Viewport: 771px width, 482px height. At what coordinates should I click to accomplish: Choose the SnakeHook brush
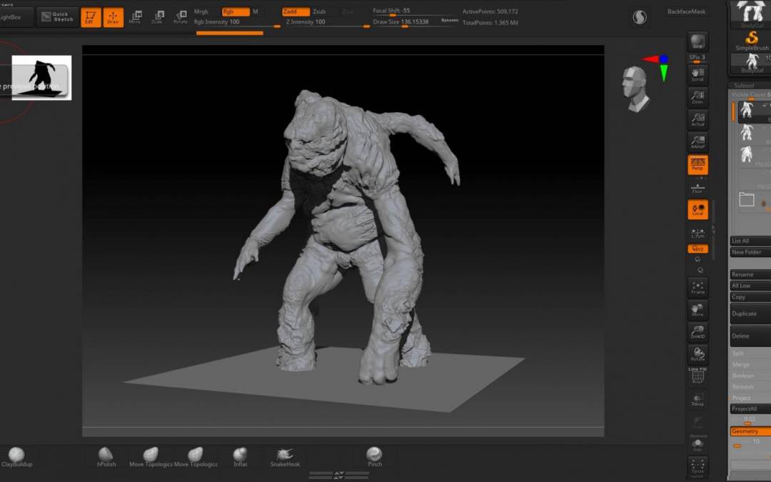click(285, 456)
